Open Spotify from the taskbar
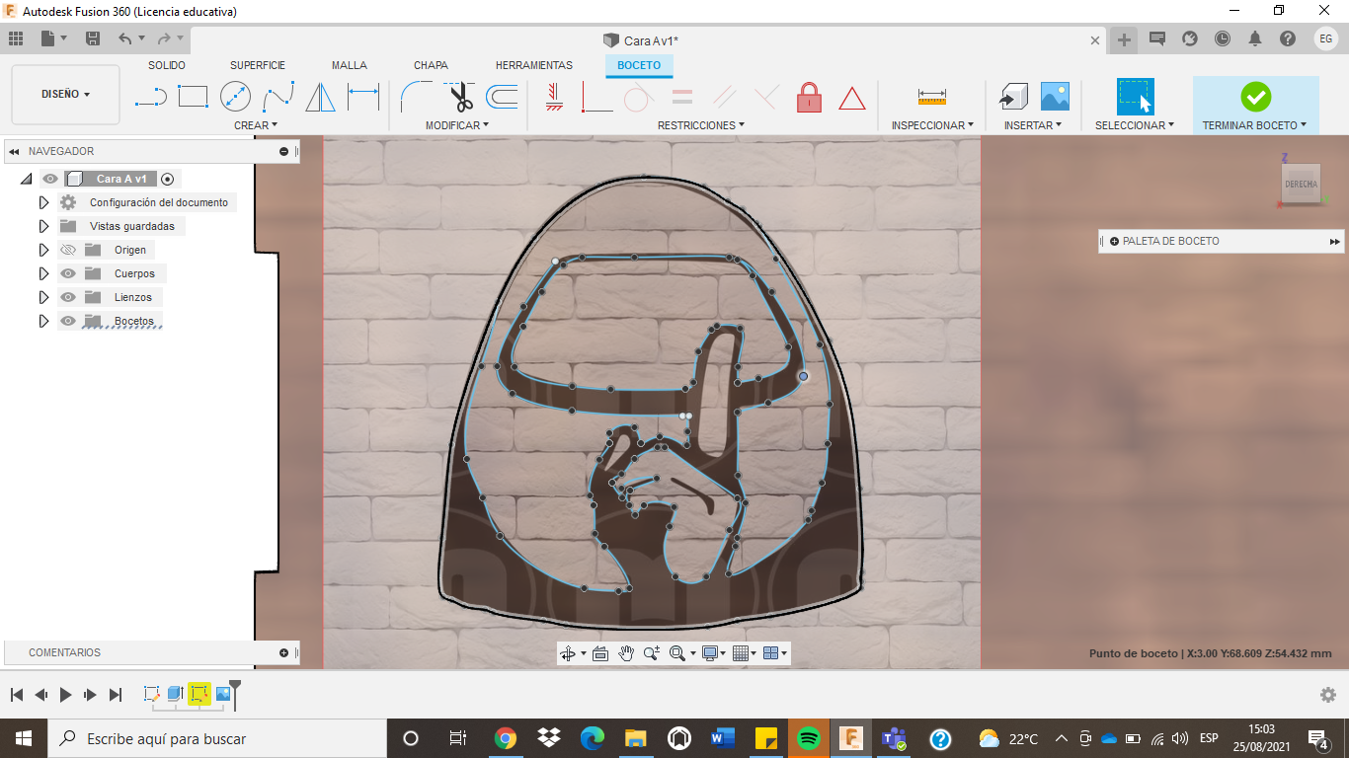 click(810, 737)
